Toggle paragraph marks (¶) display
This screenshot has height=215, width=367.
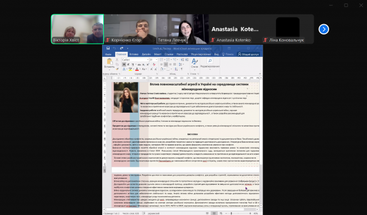(x=182, y=69)
